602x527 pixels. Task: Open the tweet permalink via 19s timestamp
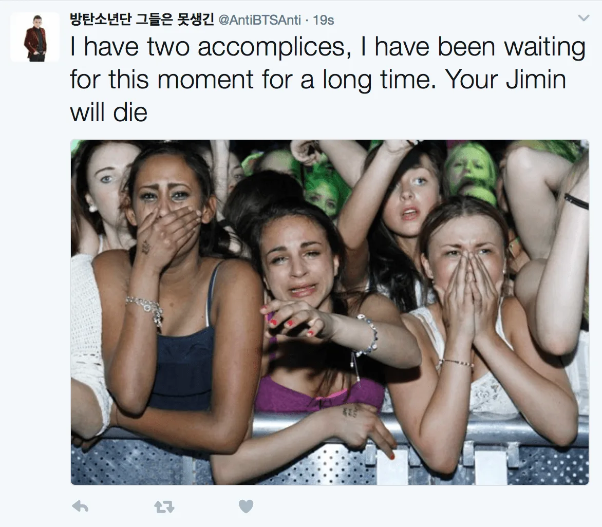[323, 20]
